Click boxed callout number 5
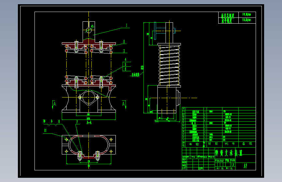The image size is (282, 182). [x=126, y=64]
